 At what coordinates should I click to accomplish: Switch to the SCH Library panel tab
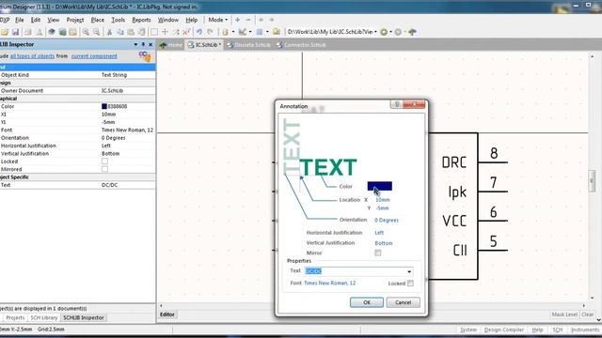44,317
